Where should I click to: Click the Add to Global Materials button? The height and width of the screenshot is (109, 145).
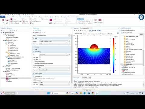click(128, 30)
